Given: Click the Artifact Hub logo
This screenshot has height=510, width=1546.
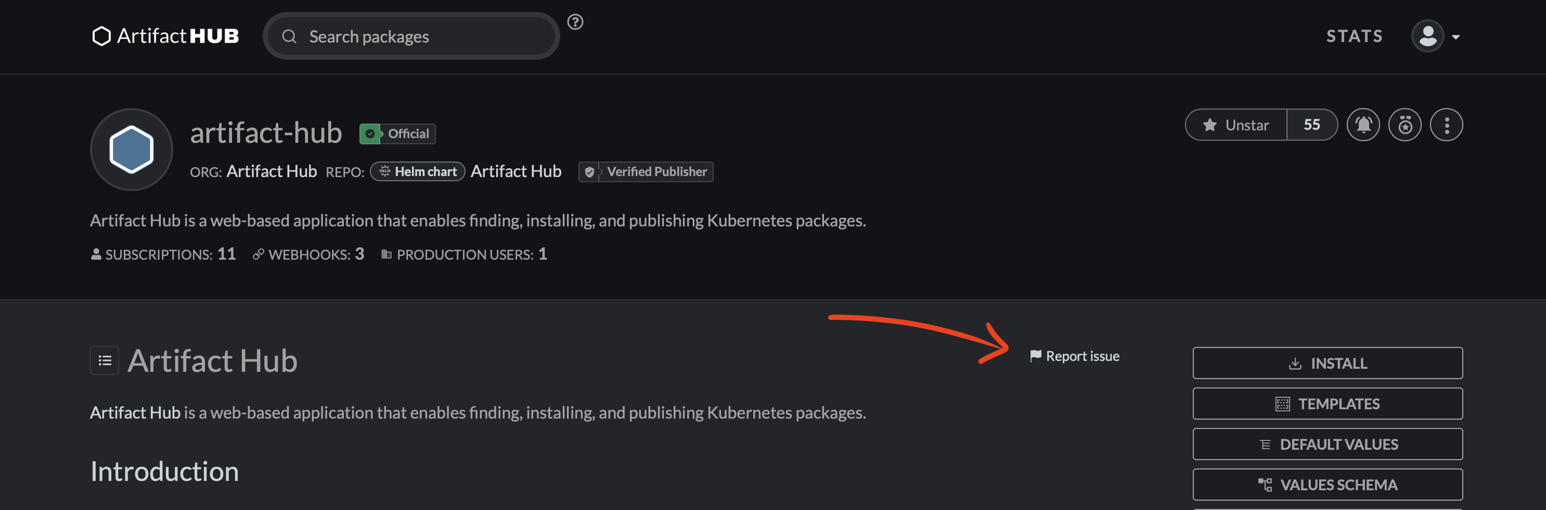Looking at the screenshot, I should (164, 36).
